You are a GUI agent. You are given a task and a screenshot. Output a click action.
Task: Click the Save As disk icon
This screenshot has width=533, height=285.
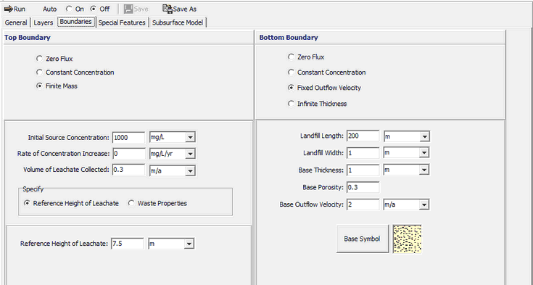point(168,9)
